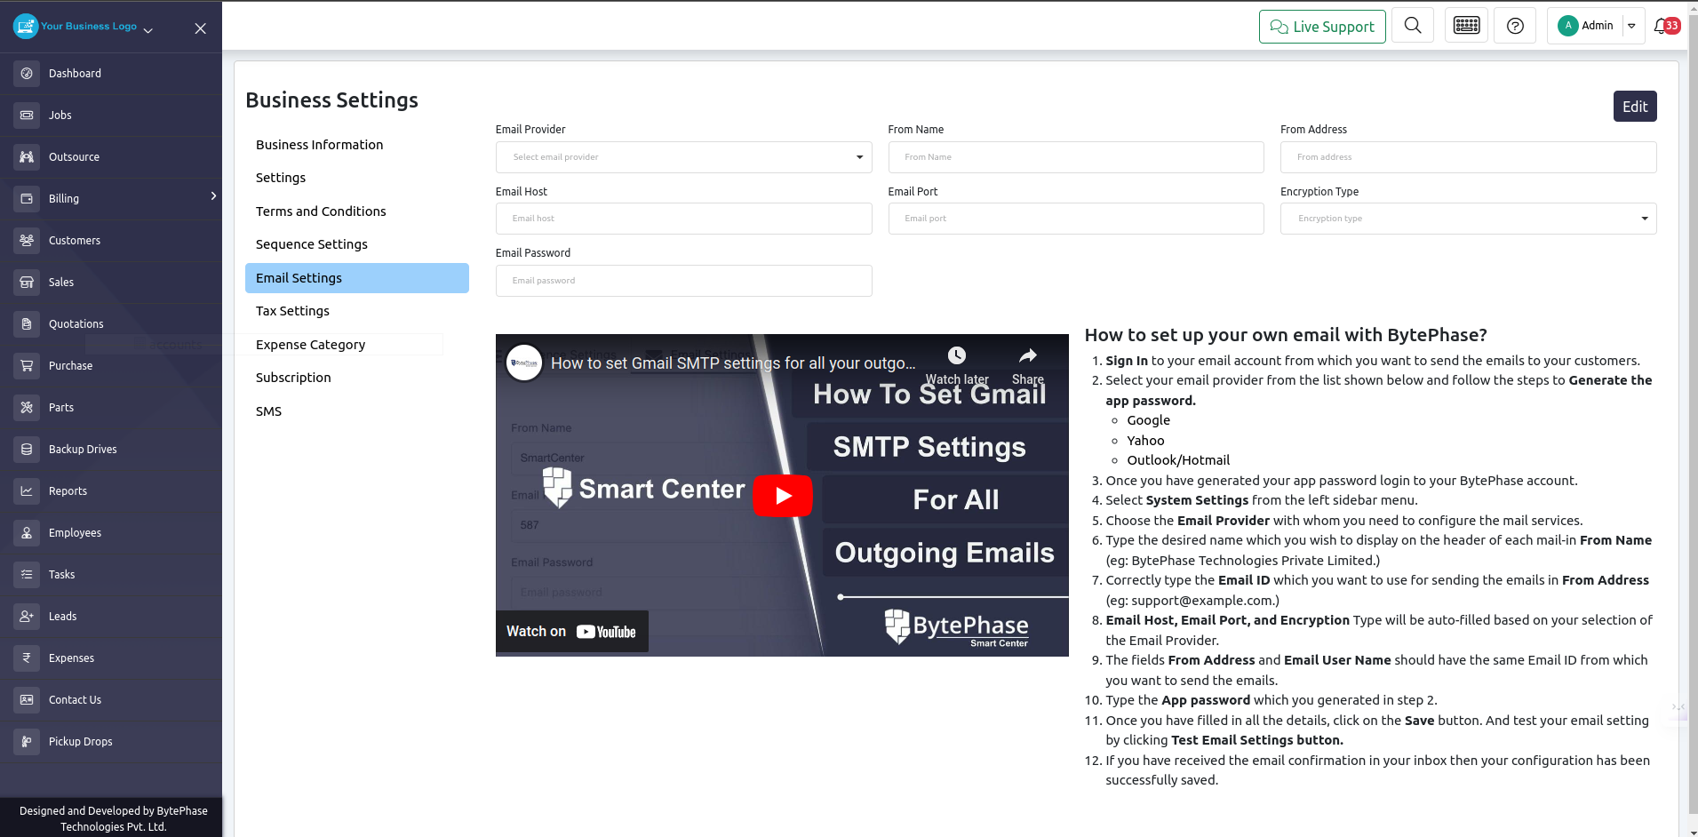
Task: Select the Customers sidebar icon
Action: (27, 241)
